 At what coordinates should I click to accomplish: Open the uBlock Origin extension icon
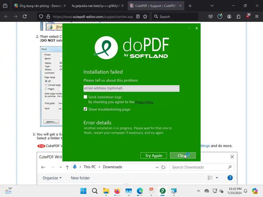click(248, 16)
